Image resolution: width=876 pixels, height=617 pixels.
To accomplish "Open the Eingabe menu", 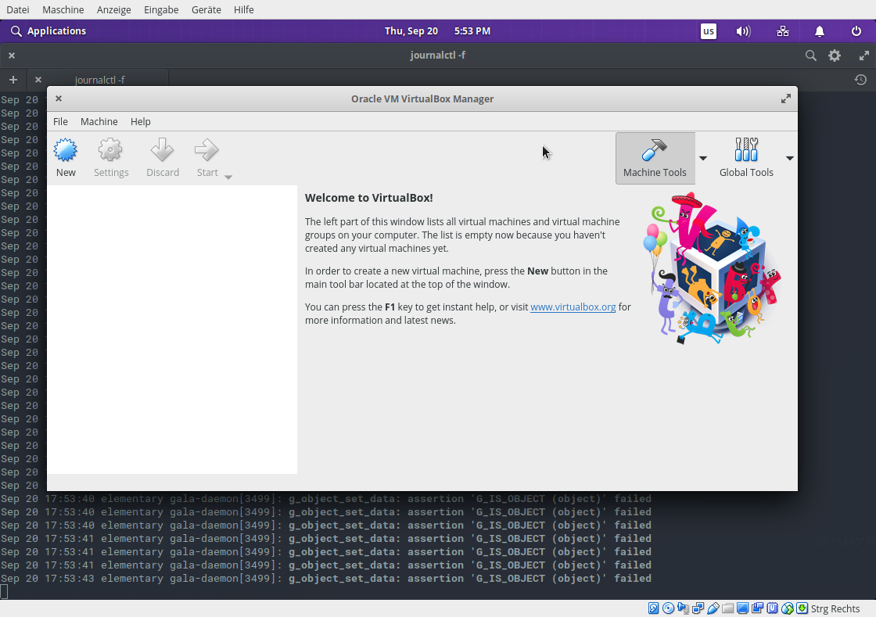I will point(161,9).
